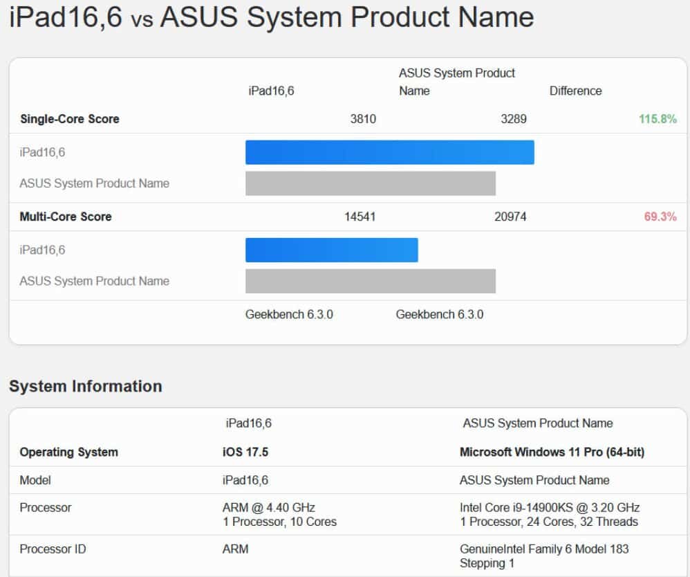The height and width of the screenshot is (577, 690).
Task: Select the "Processor" row label
Action: click(46, 508)
